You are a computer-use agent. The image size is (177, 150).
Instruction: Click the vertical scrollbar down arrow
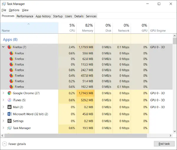click(x=175, y=131)
